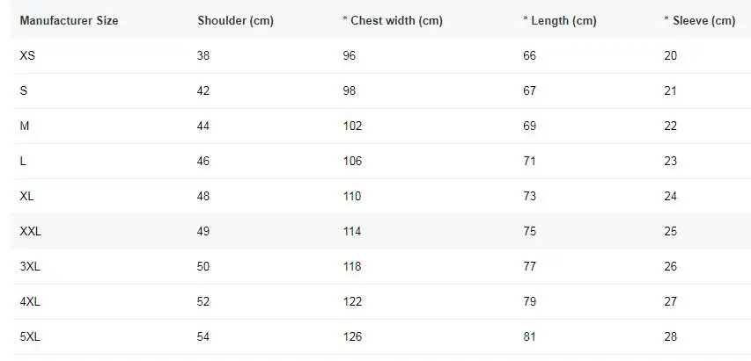Select the XXL size row label
This screenshot has height=361, width=751.
(x=31, y=231)
